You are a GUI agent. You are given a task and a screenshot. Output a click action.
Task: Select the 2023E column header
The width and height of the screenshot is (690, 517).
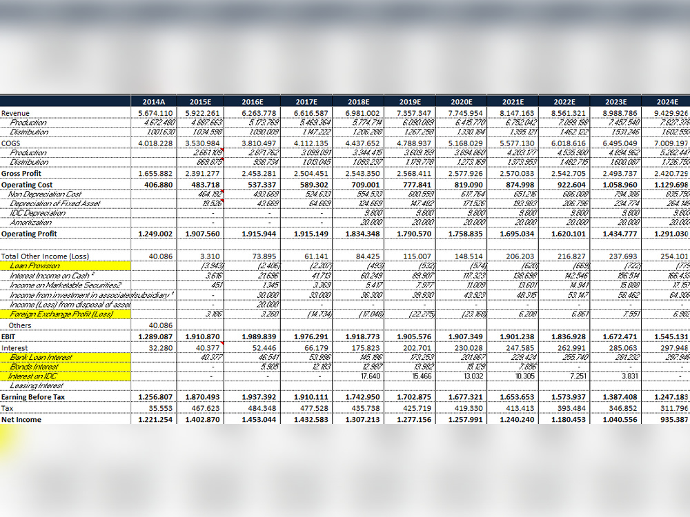coord(615,101)
